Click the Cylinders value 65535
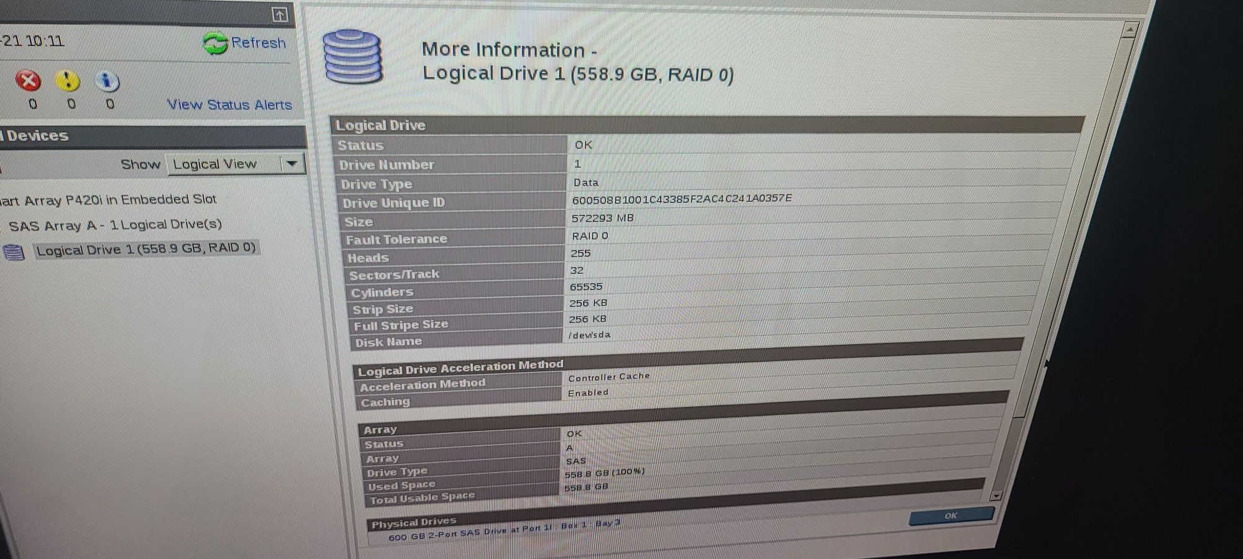Viewport: 1243px width, 559px height. pos(586,287)
